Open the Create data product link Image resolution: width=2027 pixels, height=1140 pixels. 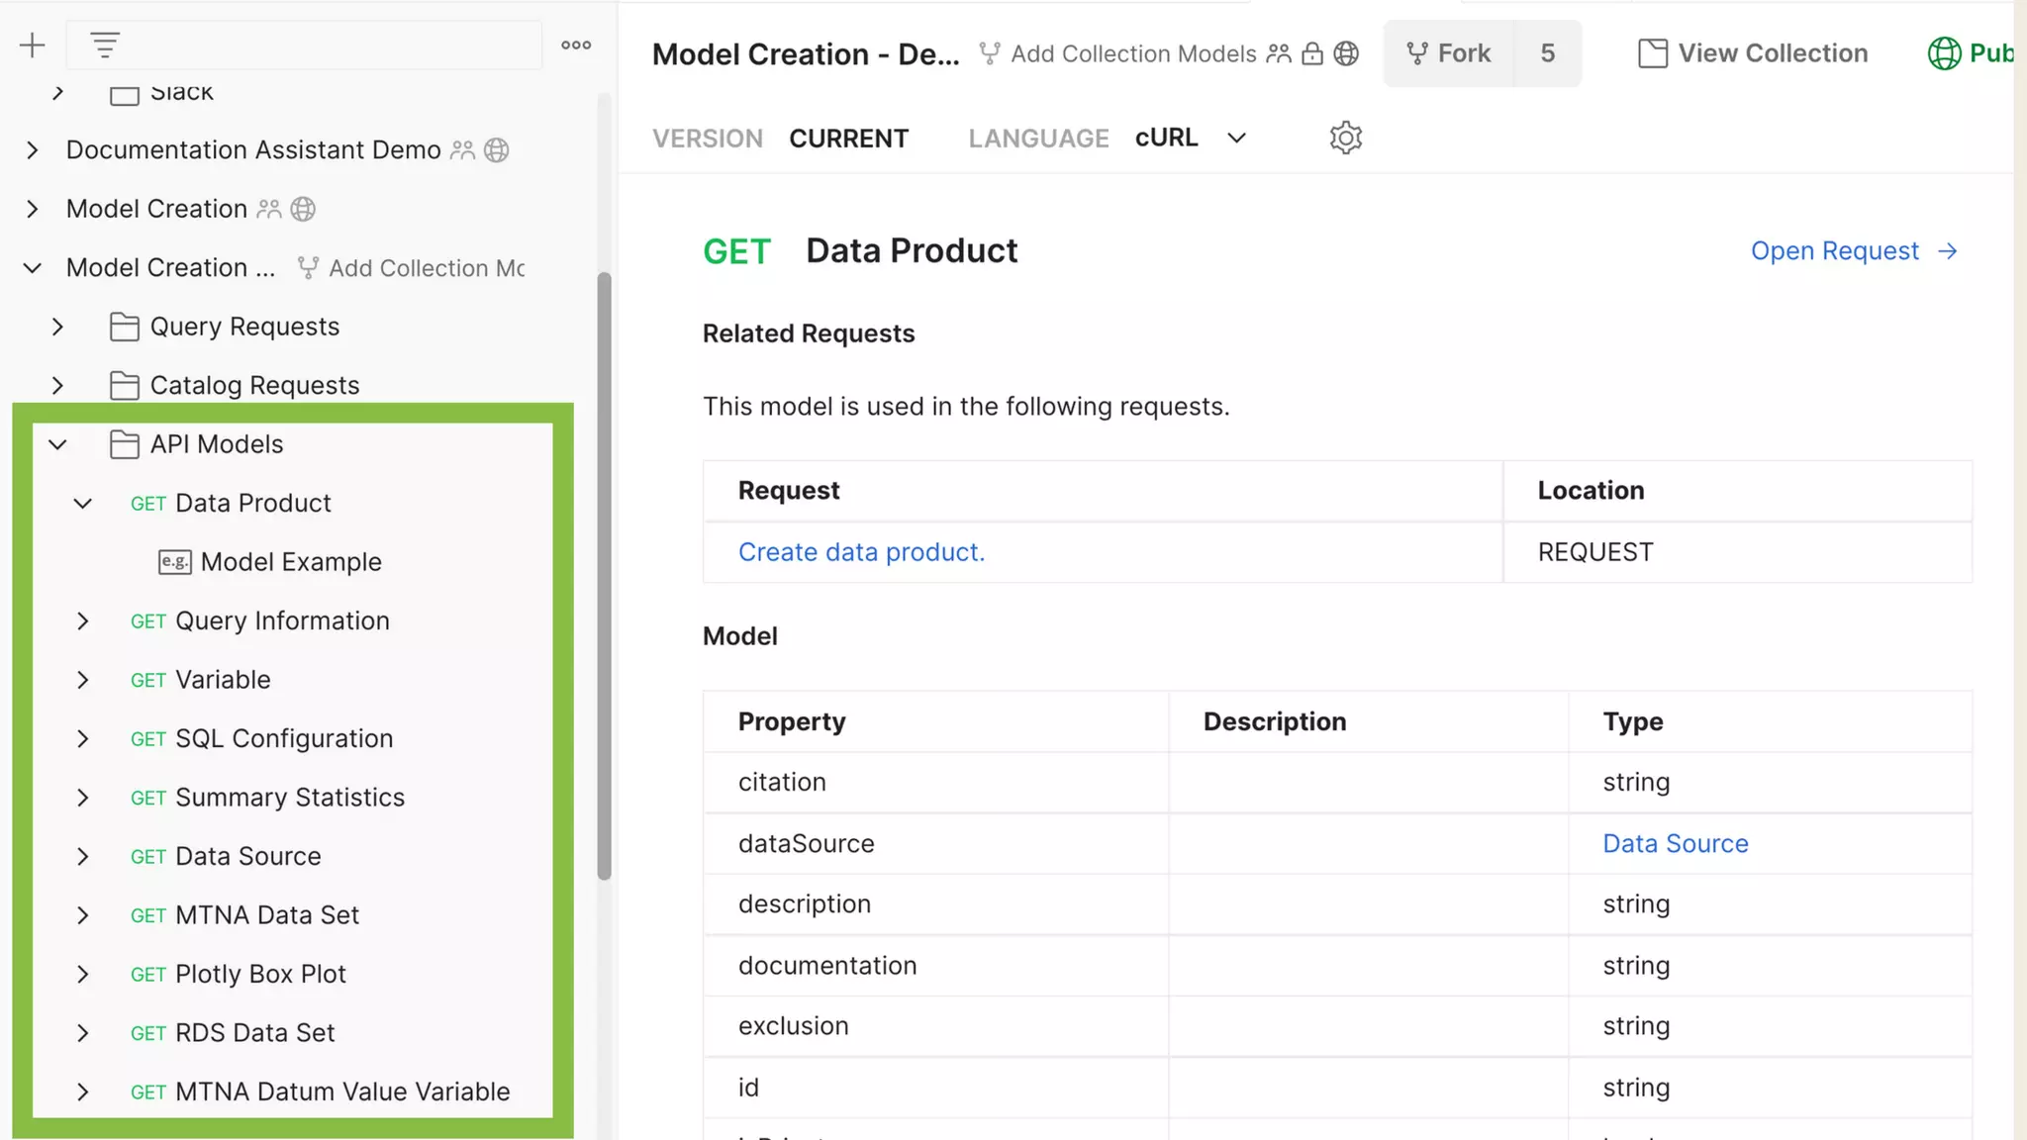[x=861, y=552]
